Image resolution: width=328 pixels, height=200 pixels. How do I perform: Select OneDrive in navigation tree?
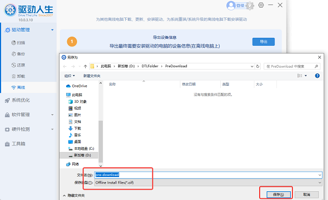tap(77, 86)
